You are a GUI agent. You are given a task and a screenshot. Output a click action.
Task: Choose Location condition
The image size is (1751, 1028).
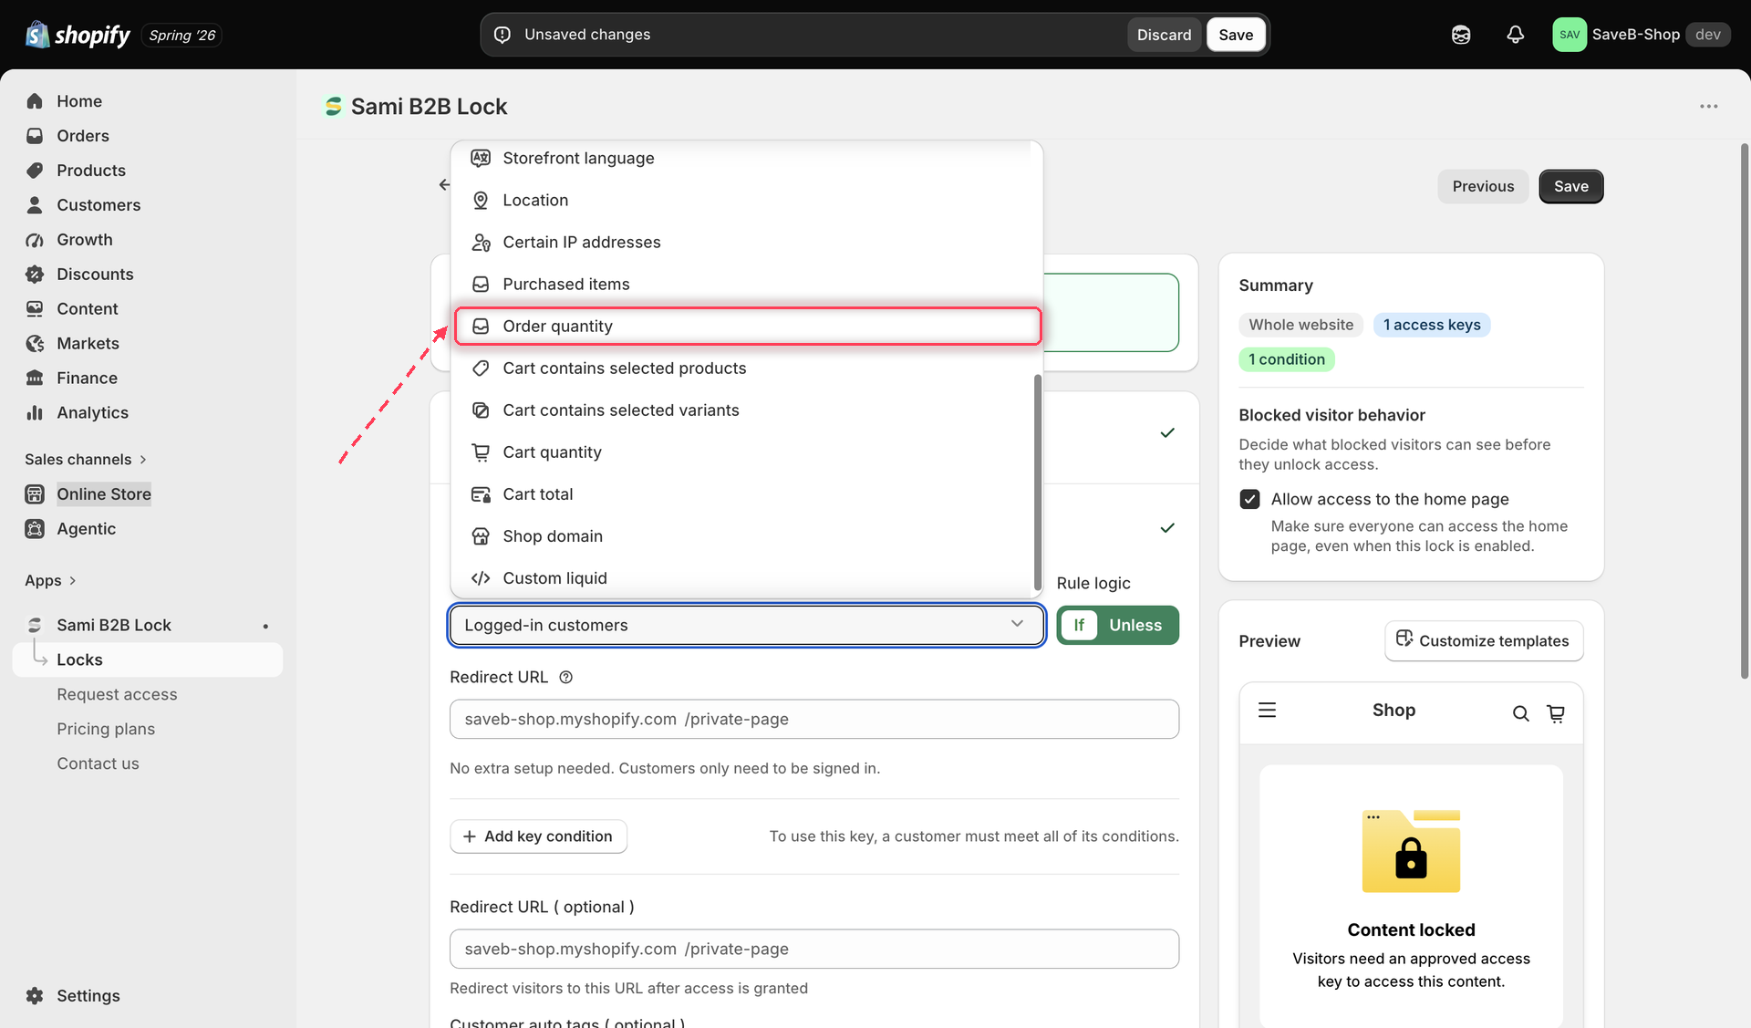click(x=746, y=201)
